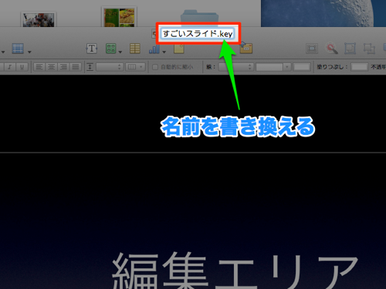Click the 塗りつぶし fill color swatch
Screen dimensions: 386x289
point(359,67)
